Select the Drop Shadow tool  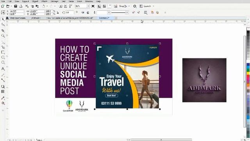[x=3, y=87]
